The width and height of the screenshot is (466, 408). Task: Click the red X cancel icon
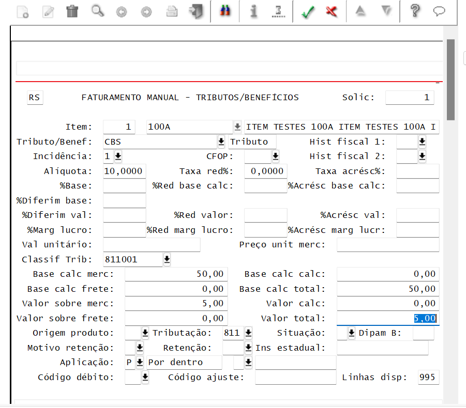(x=332, y=11)
